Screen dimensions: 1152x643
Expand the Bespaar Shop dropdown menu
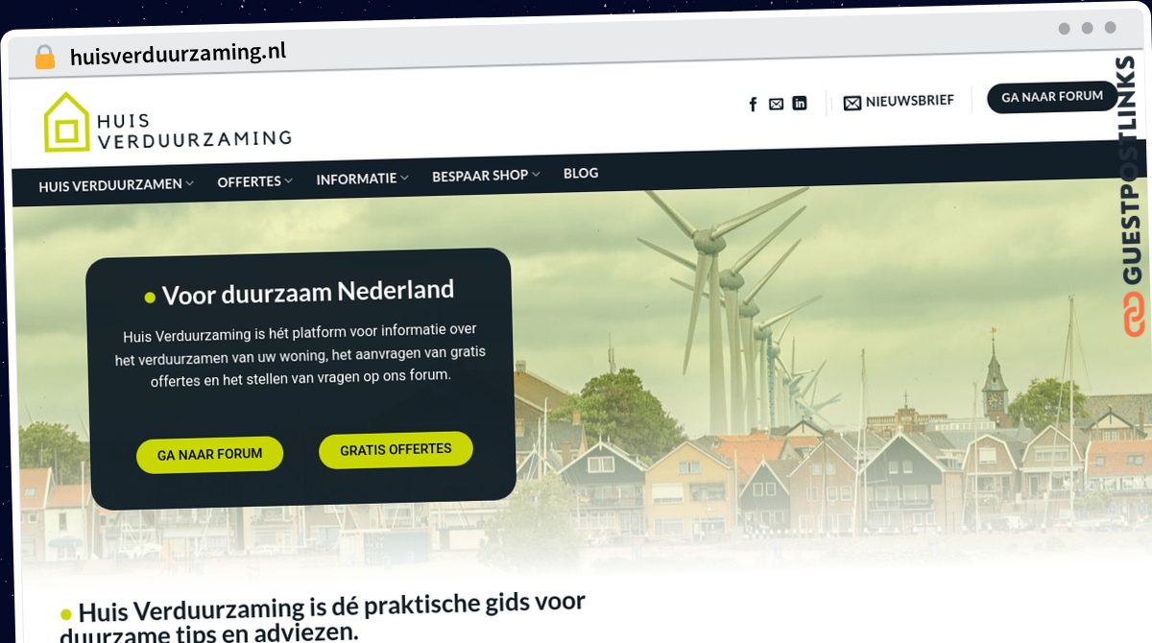(486, 176)
